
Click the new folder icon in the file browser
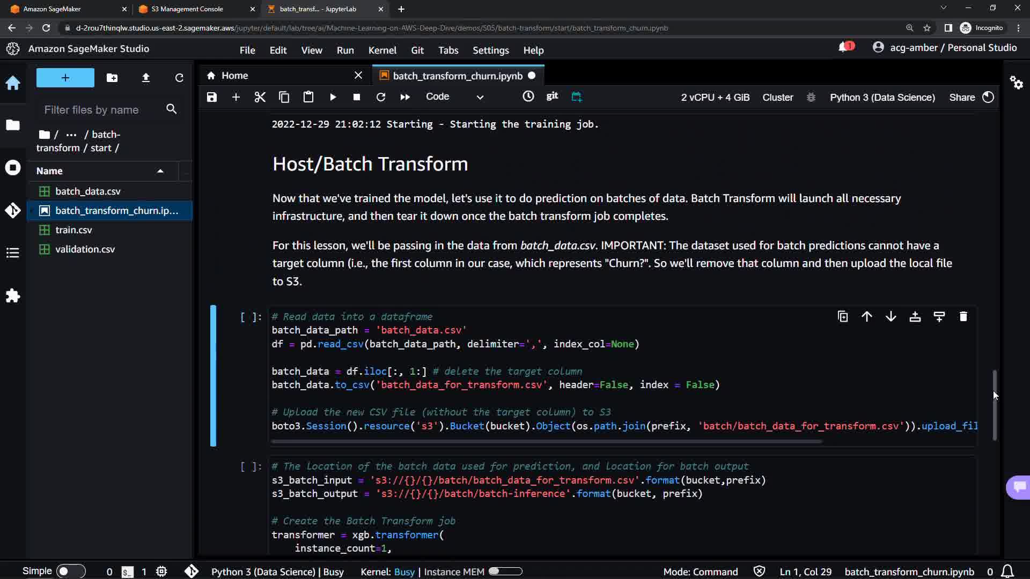[x=112, y=78]
